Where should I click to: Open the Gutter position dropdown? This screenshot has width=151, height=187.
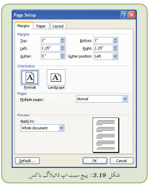115,56
